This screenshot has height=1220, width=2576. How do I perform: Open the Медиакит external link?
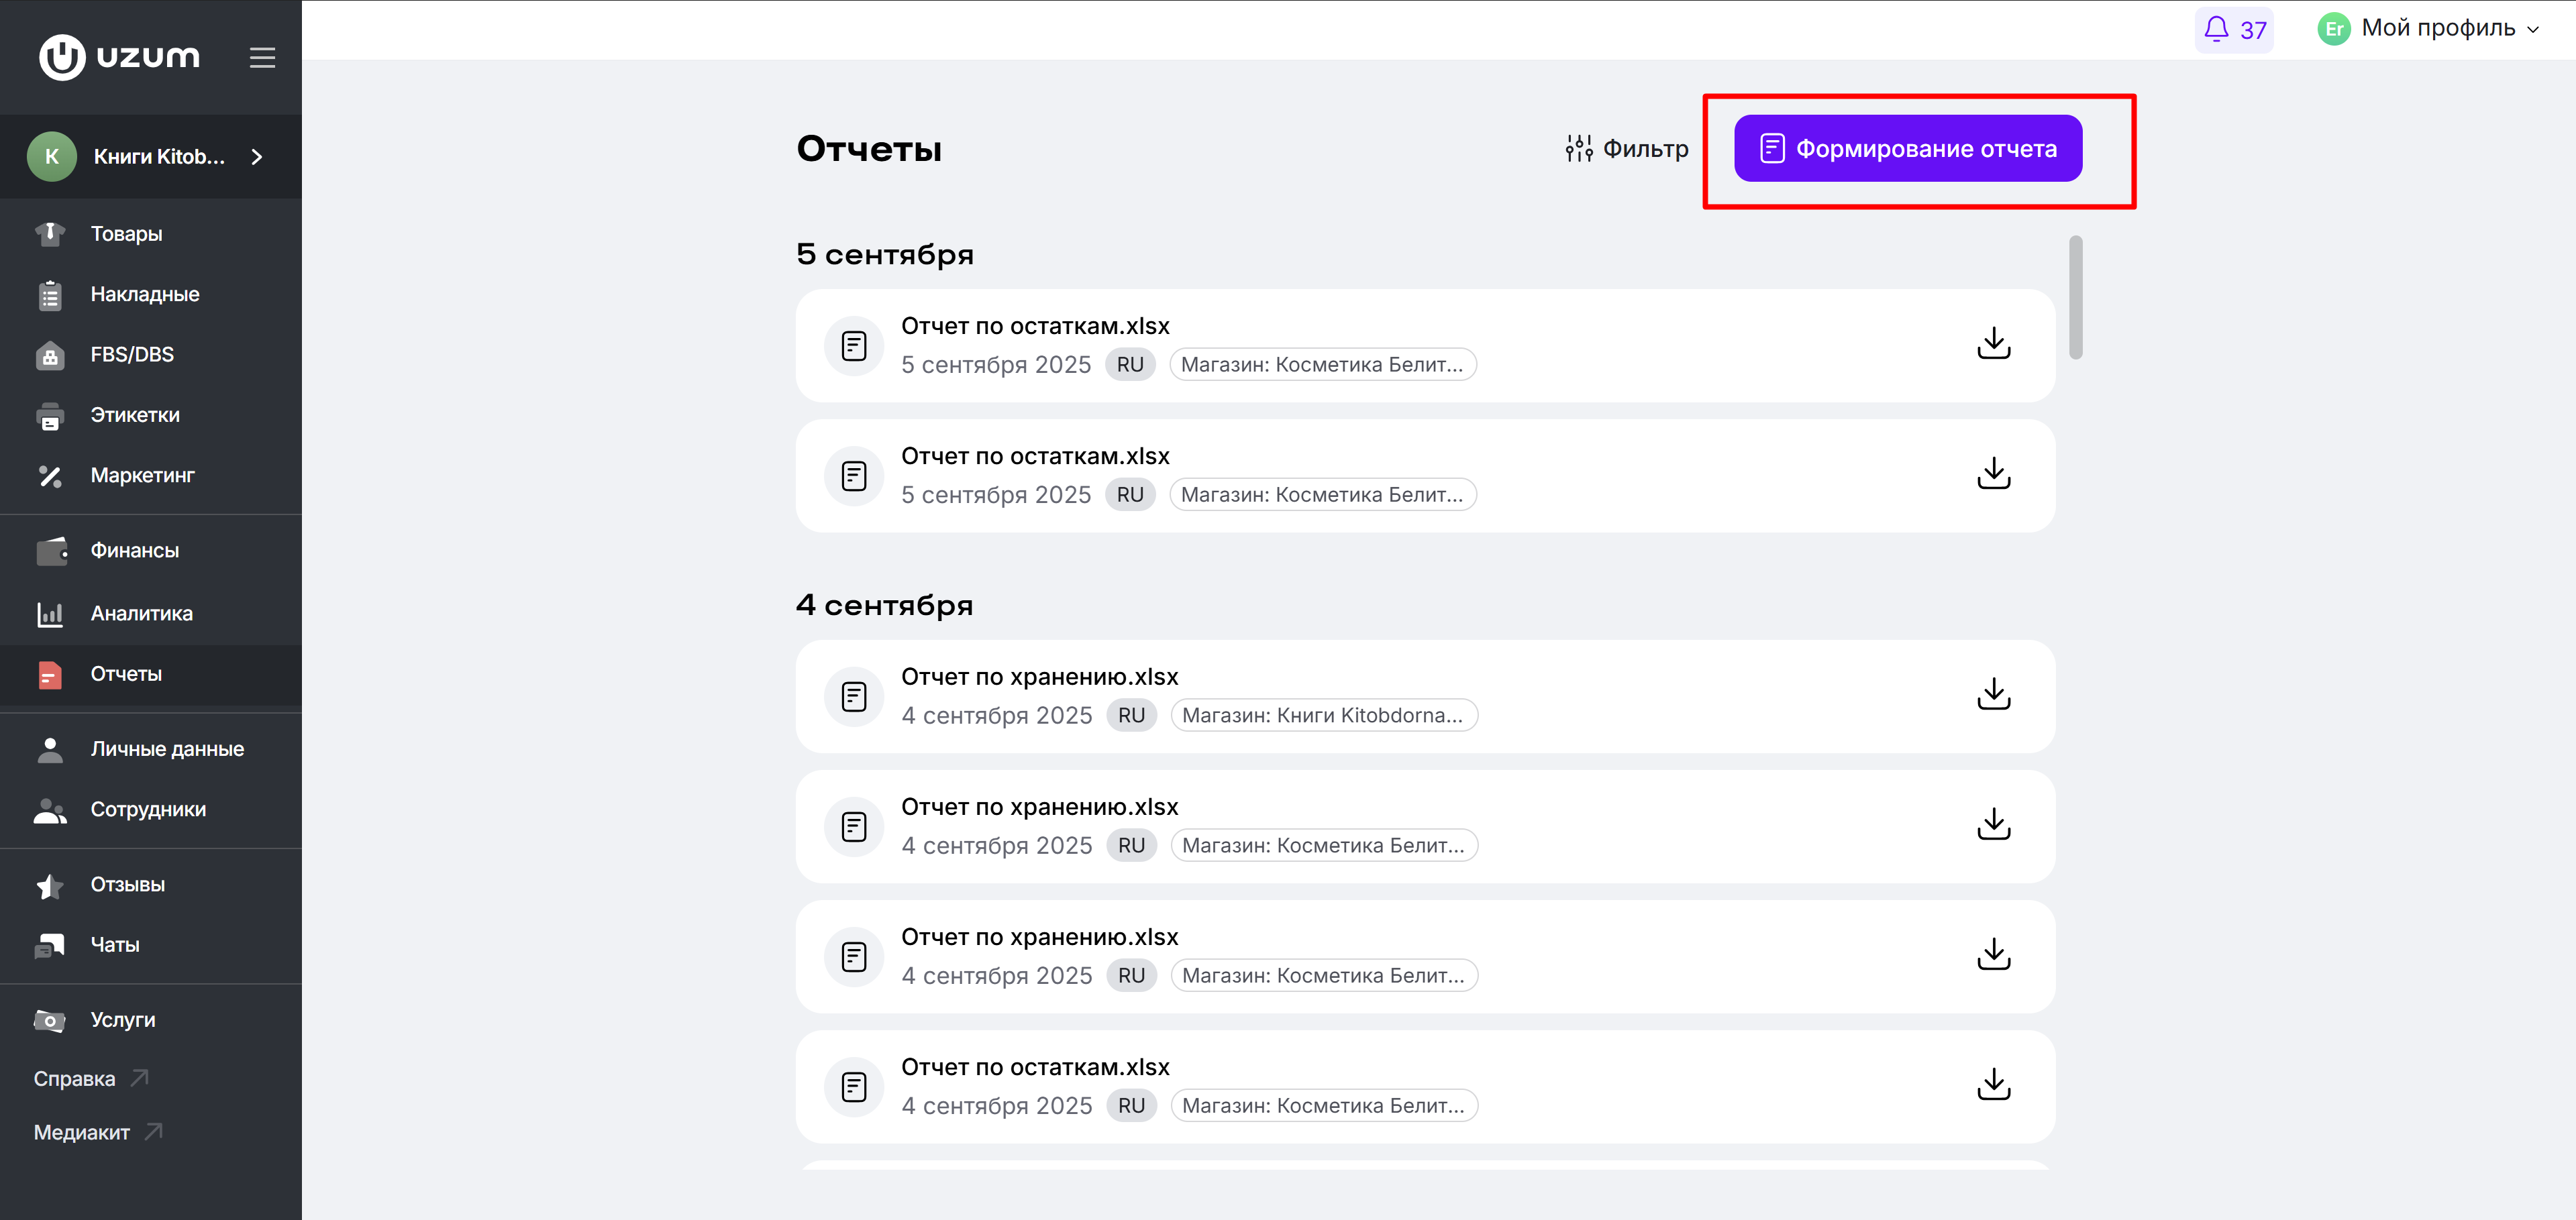pyautogui.click(x=98, y=1133)
